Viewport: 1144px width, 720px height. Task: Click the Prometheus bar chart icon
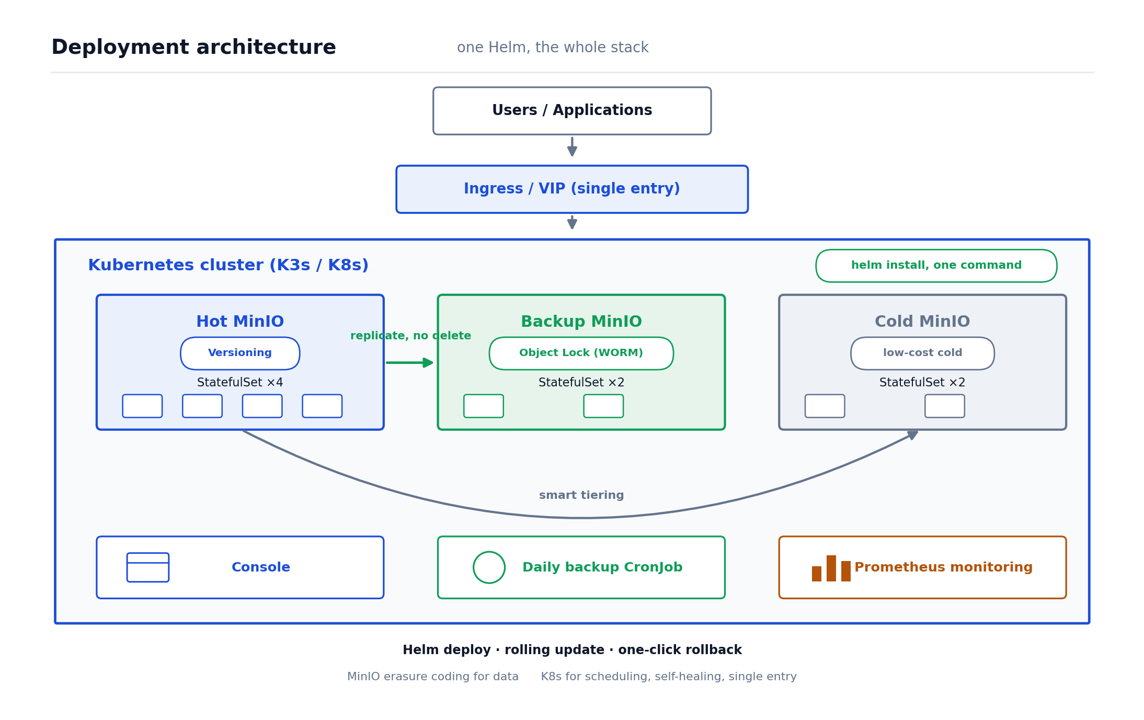[x=831, y=568]
